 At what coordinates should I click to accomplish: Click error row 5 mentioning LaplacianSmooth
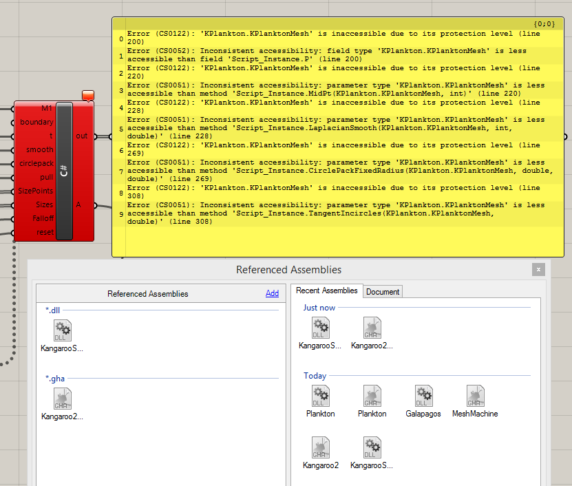[x=338, y=128]
